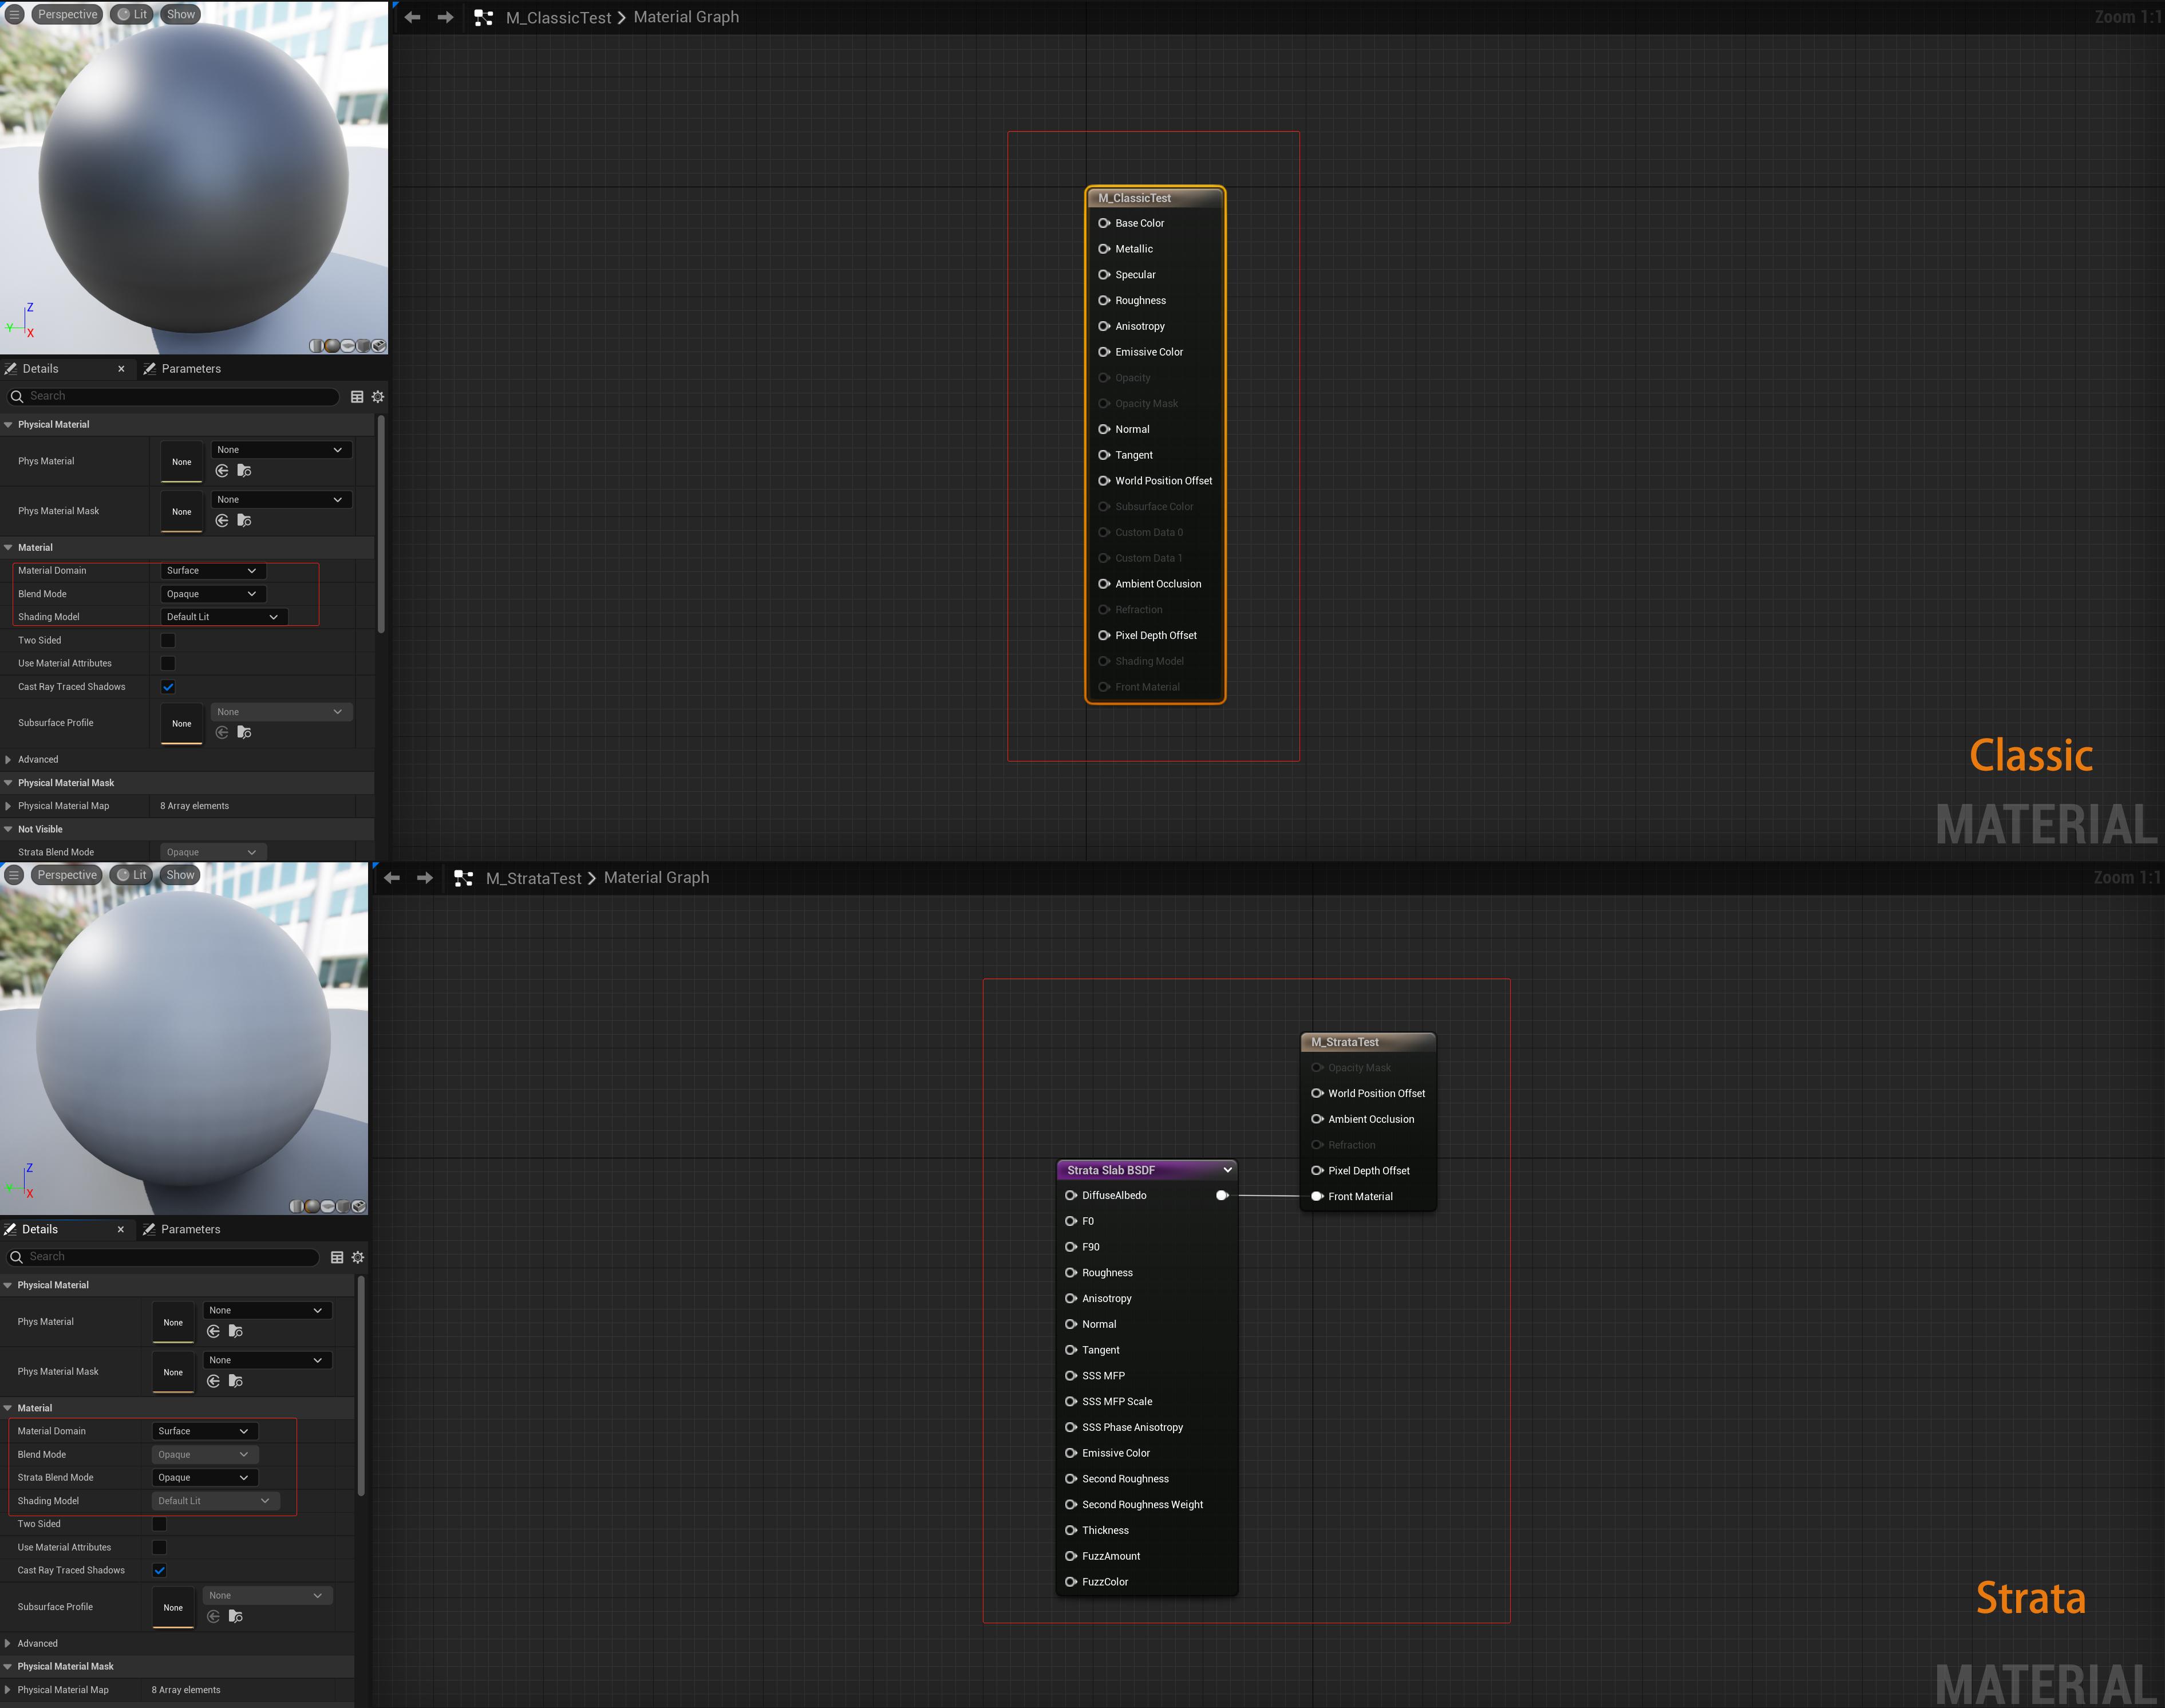Open viewport options hamburger menu in top preview
Image resolution: width=2165 pixels, height=1708 pixels.
[x=14, y=14]
